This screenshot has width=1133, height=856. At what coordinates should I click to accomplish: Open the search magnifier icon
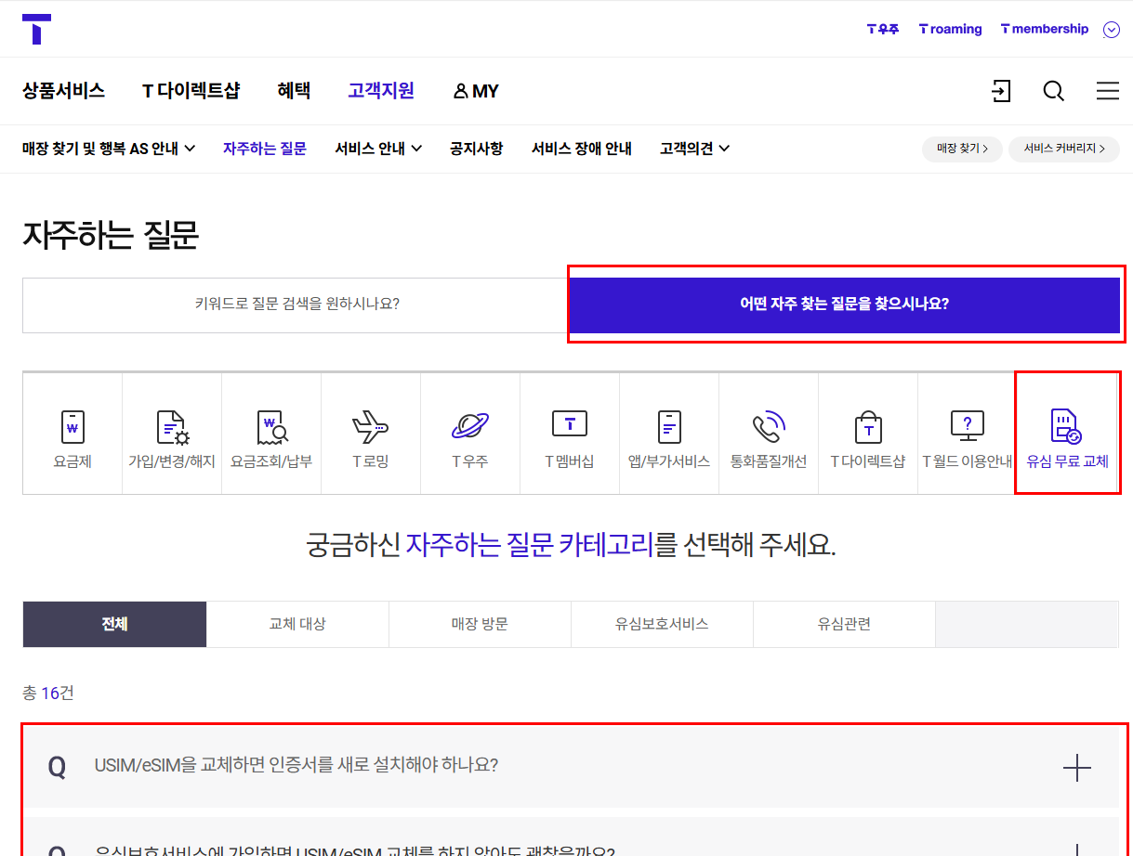[x=1053, y=91]
